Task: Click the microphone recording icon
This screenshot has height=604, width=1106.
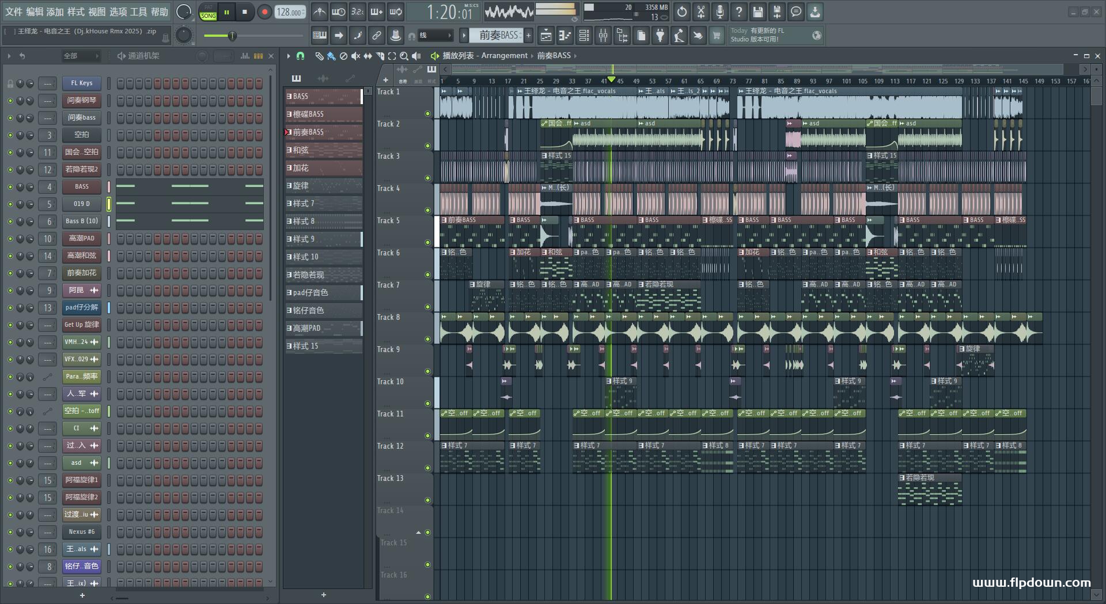Action: (720, 12)
